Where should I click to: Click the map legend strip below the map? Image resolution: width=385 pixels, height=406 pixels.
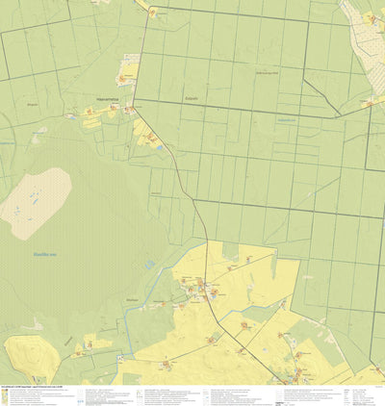click(x=192, y=395)
